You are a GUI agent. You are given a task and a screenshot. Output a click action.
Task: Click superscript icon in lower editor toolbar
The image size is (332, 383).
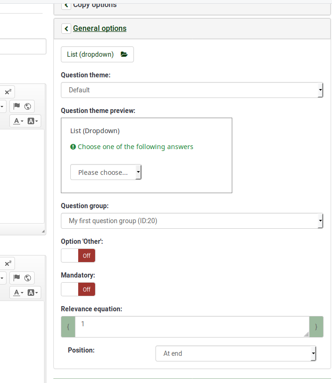8,263
